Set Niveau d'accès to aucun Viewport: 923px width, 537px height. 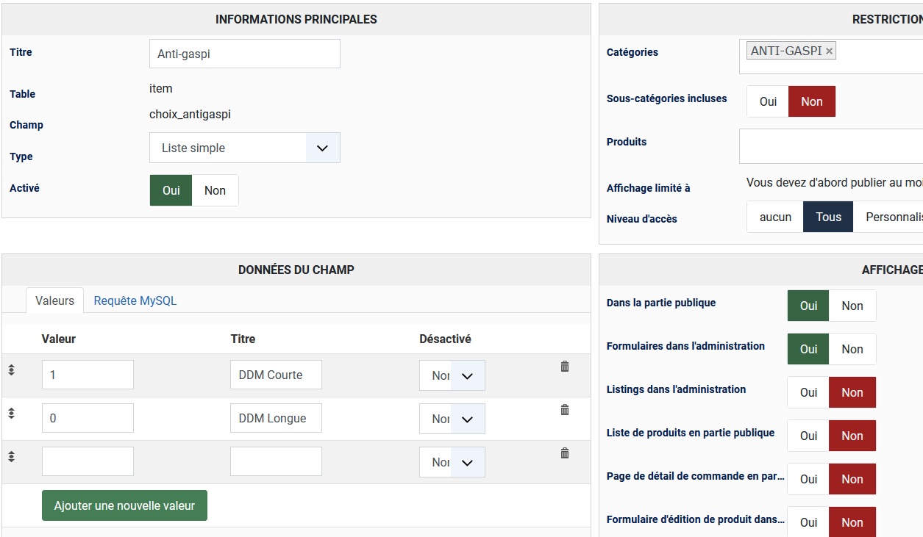tap(775, 217)
